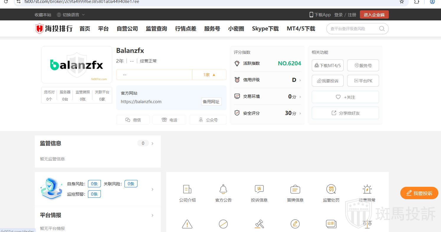Screen dimensions: 441x232
Task: Click the platform search input field
Action: pos(353,29)
